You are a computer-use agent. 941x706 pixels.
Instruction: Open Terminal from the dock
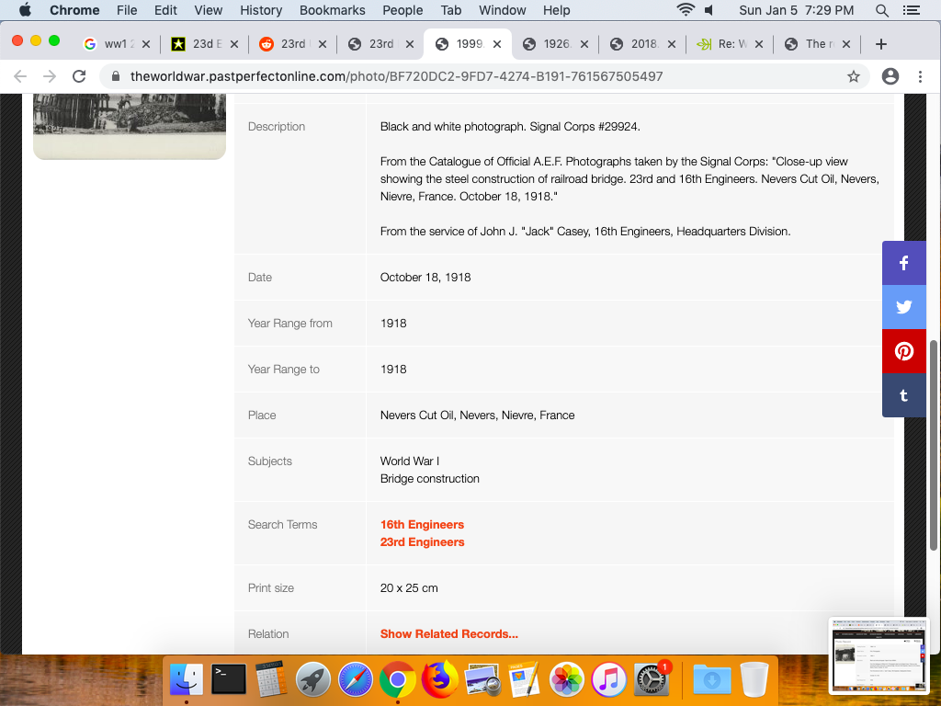(x=229, y=679)
